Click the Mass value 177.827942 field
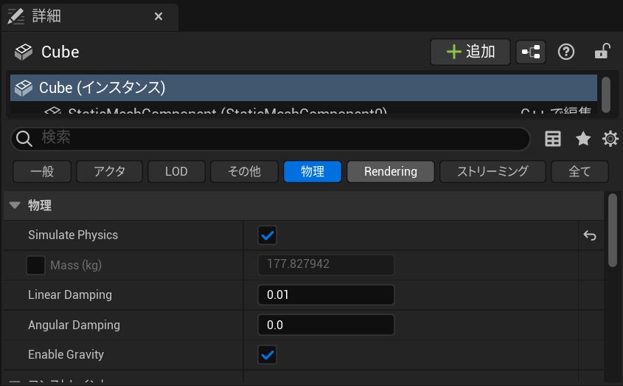Image resolution: width=623 pixels, height=386 pixels. (x=326, y=265)
